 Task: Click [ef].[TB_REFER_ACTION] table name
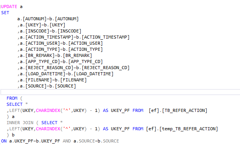pos(178,110)
